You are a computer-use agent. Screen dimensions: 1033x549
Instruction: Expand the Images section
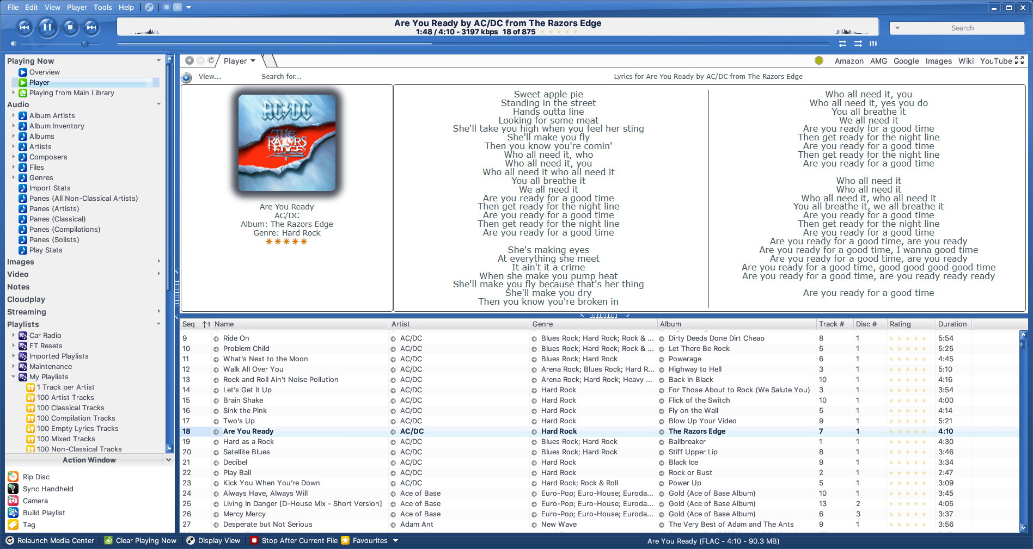click(158, 262)
